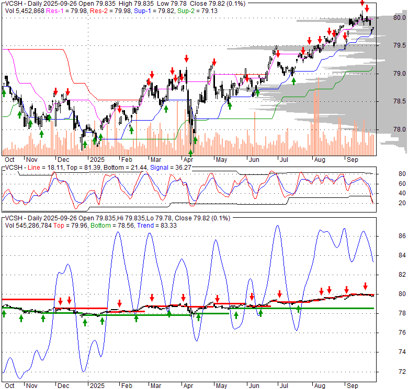Select 'Apr' on the top price chart axis
The height and width of the screenshot is (389, 408).
(x=188, y=160)
